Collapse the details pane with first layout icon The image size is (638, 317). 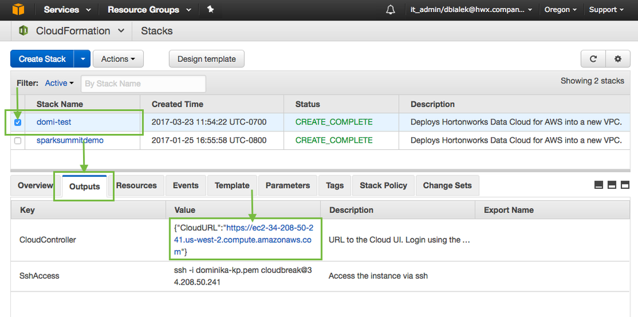tap(598, 185)
